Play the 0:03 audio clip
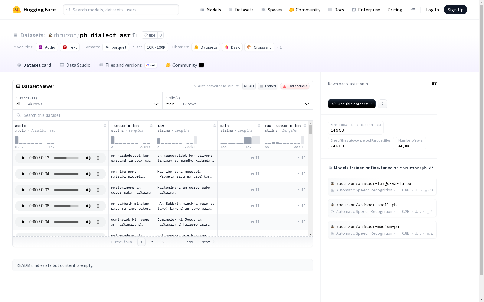The image size is (484, 302). [x=23, y=190]
